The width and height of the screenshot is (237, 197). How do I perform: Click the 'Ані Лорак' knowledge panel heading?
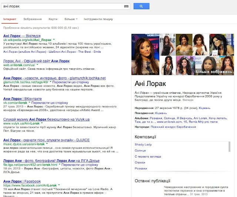point(150,84)
